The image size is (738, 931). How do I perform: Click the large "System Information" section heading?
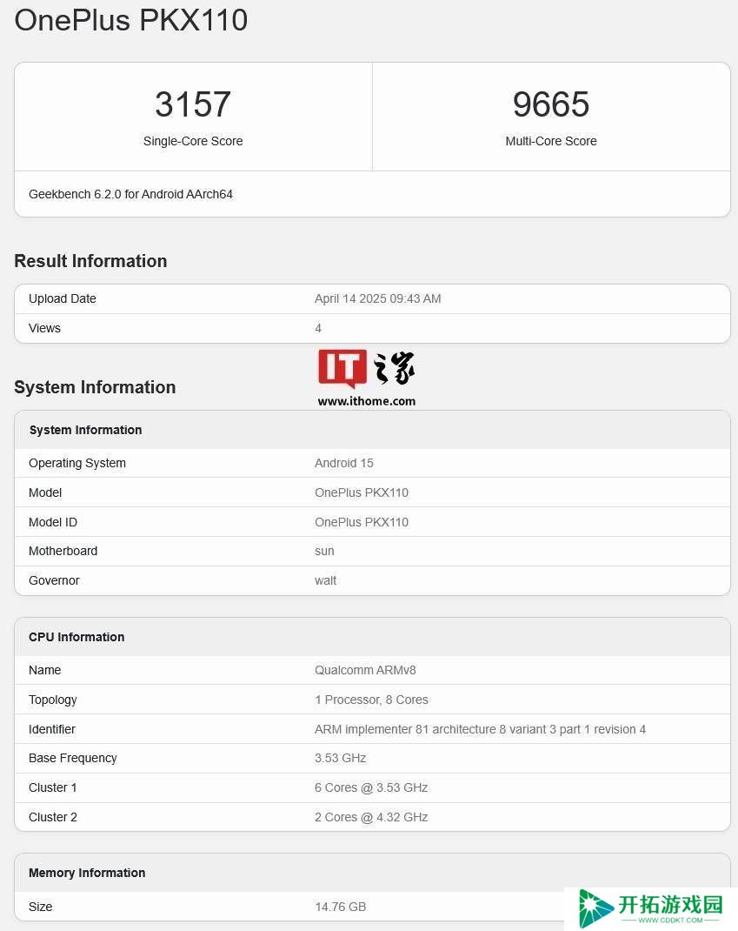point(95,387)
